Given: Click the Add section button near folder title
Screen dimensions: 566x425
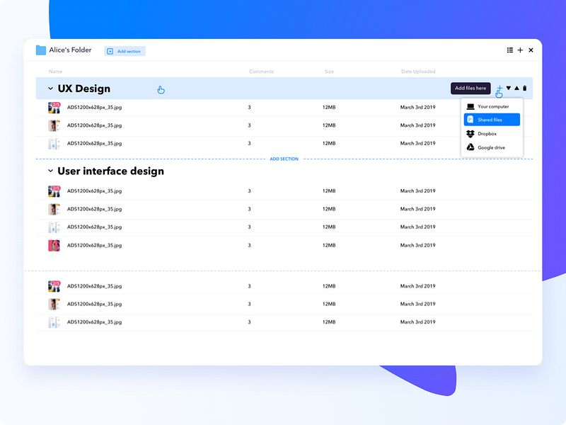Looking at the screenshot, I should click(x=125, y=51).
